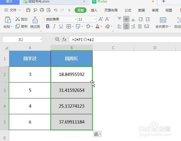
Task: Open a new document tab with plus
Action: (x=164, y=1)
